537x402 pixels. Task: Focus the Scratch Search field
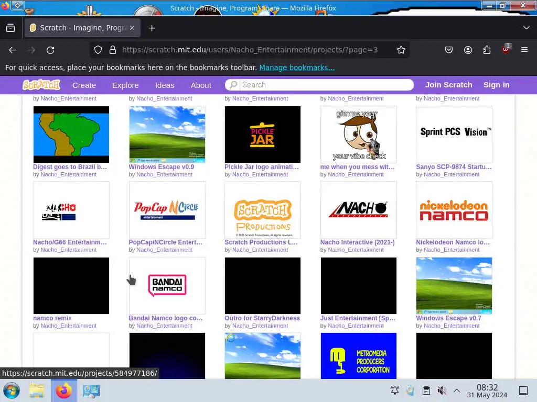tap(319, 85)
